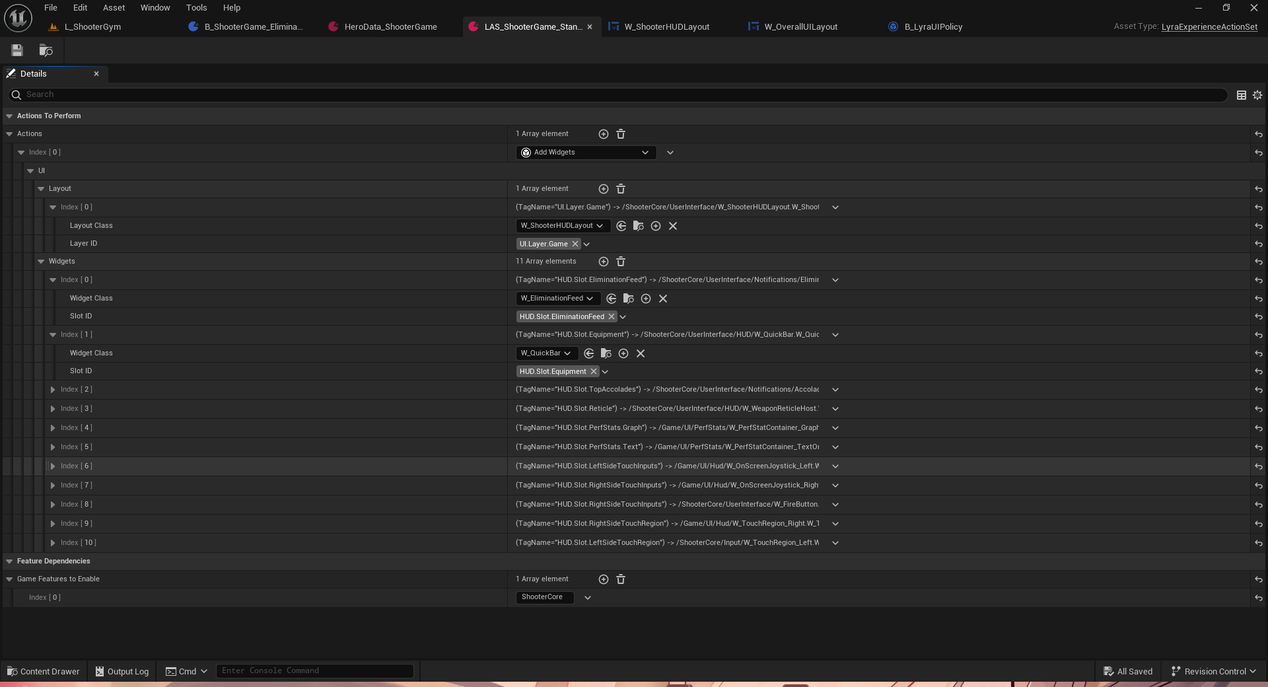
Task: Save the current asset
Action: point(17,50)
